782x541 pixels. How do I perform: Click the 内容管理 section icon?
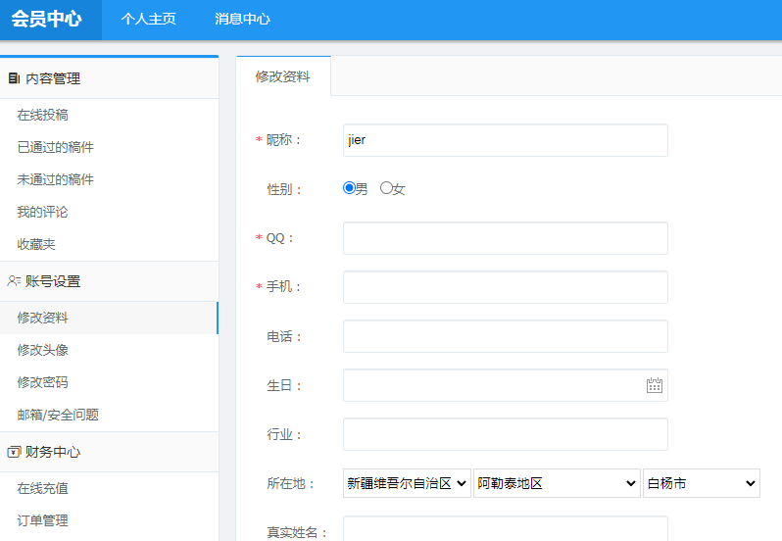tap(14, 78)
